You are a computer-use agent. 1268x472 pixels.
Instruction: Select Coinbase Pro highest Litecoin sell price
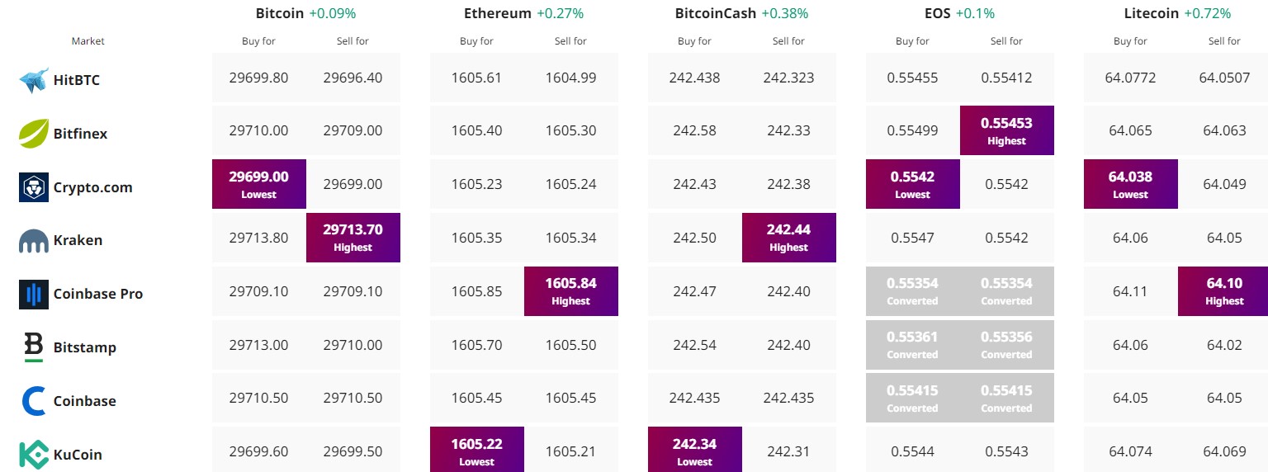1225,291
